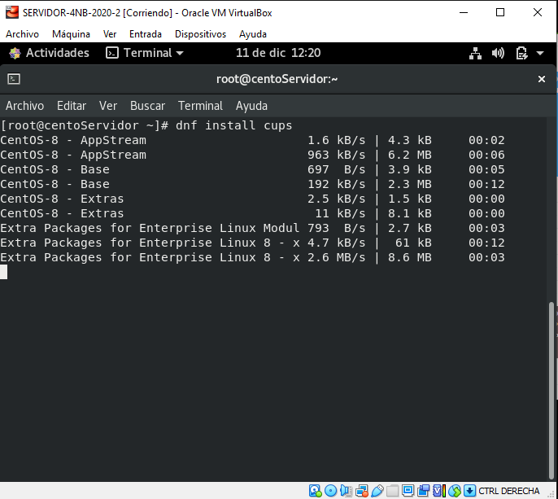558x499 pixels.
Task: Open VirtualBox Ayuda menu
Action: [x=253, y=34]
